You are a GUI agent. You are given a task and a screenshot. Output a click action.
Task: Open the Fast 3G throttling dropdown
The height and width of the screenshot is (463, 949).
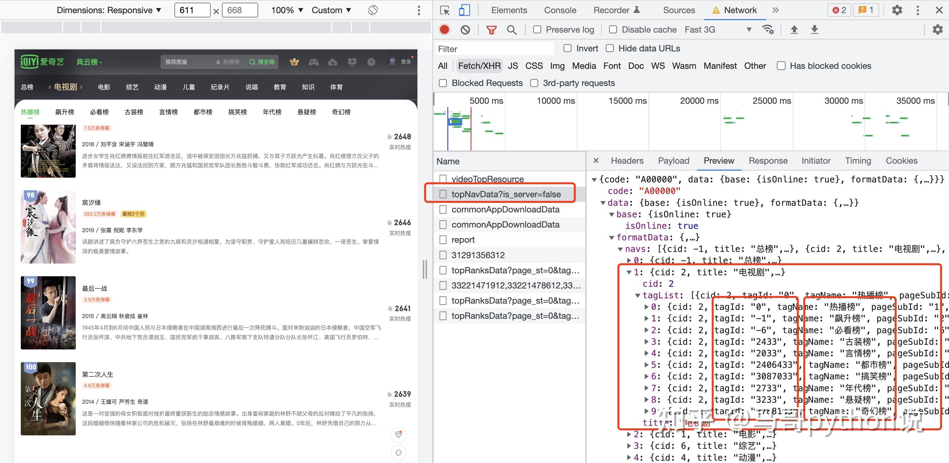pyautogui.click(x=718, y=29)
